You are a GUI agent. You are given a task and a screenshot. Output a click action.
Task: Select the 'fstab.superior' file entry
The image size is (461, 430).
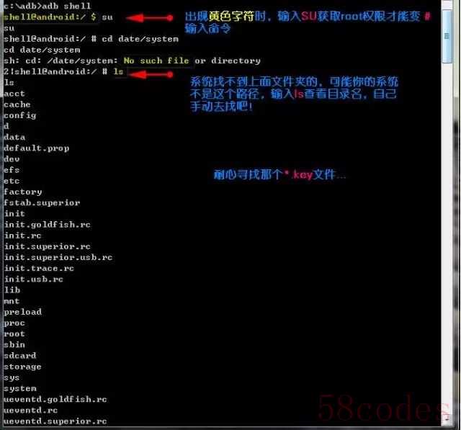pos(42,203)
